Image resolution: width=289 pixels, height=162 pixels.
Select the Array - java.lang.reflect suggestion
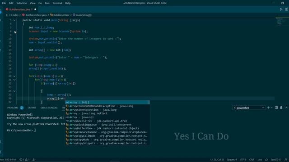coord(107,113)
